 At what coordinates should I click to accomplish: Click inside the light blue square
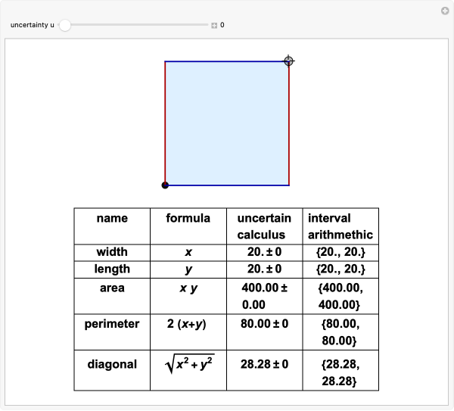click(227, 123)
